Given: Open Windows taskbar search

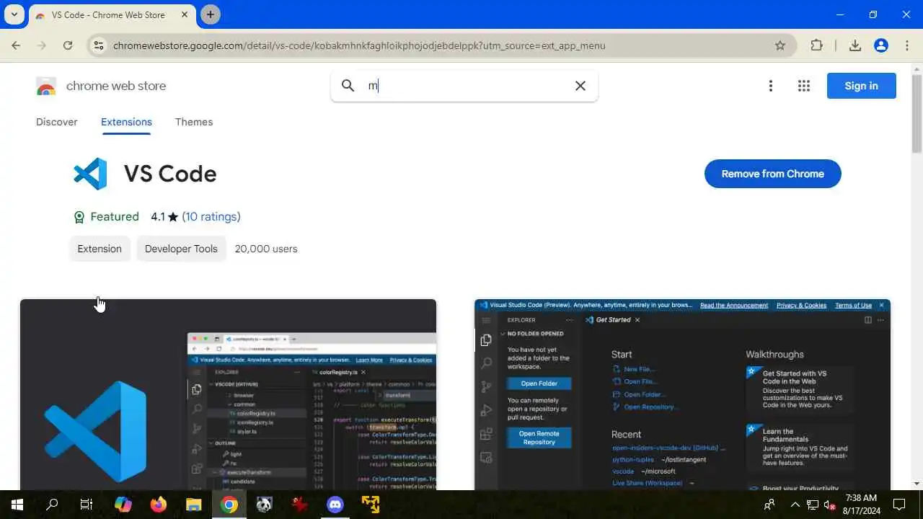Looking at the screenshot, I should point(52,505).
